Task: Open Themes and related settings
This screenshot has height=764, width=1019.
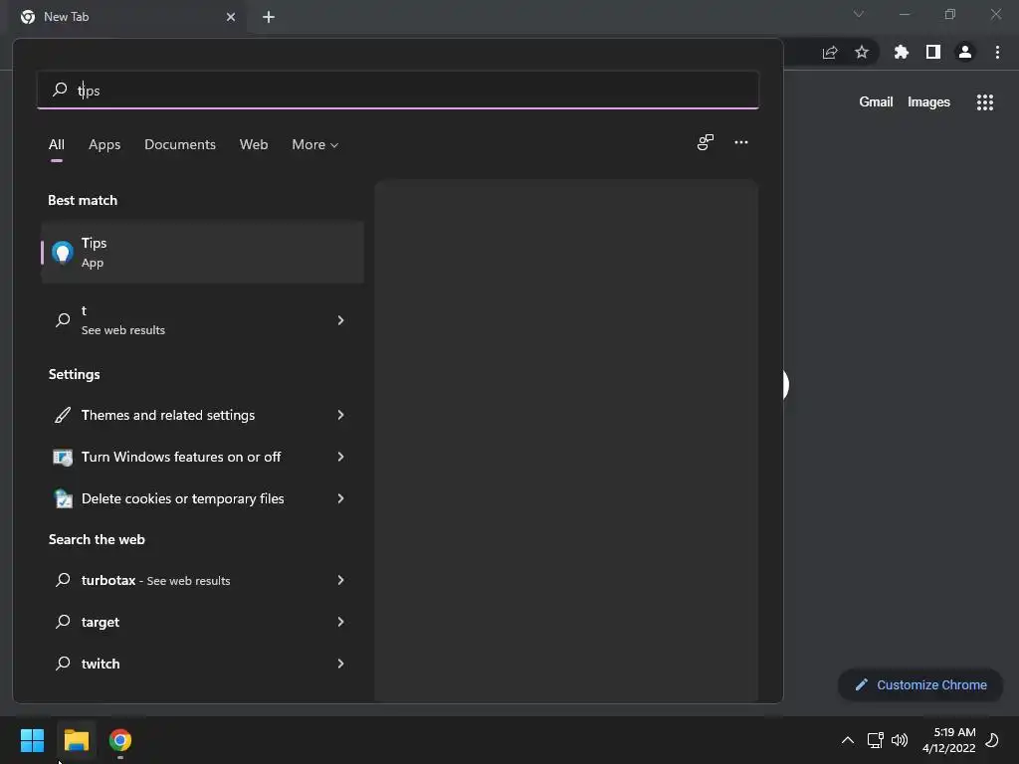Action: tap(203, 415)
